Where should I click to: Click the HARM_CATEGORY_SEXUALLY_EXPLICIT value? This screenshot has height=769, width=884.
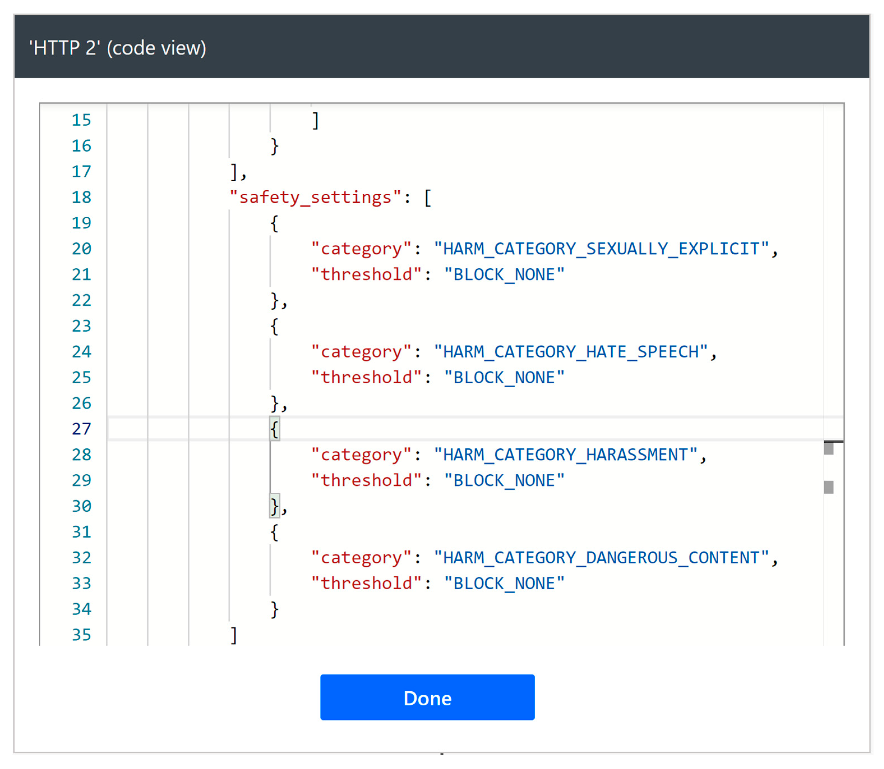[x=600, y=249]
